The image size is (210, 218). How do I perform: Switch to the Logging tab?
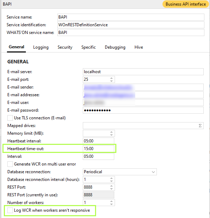click(x=41, y=47)
